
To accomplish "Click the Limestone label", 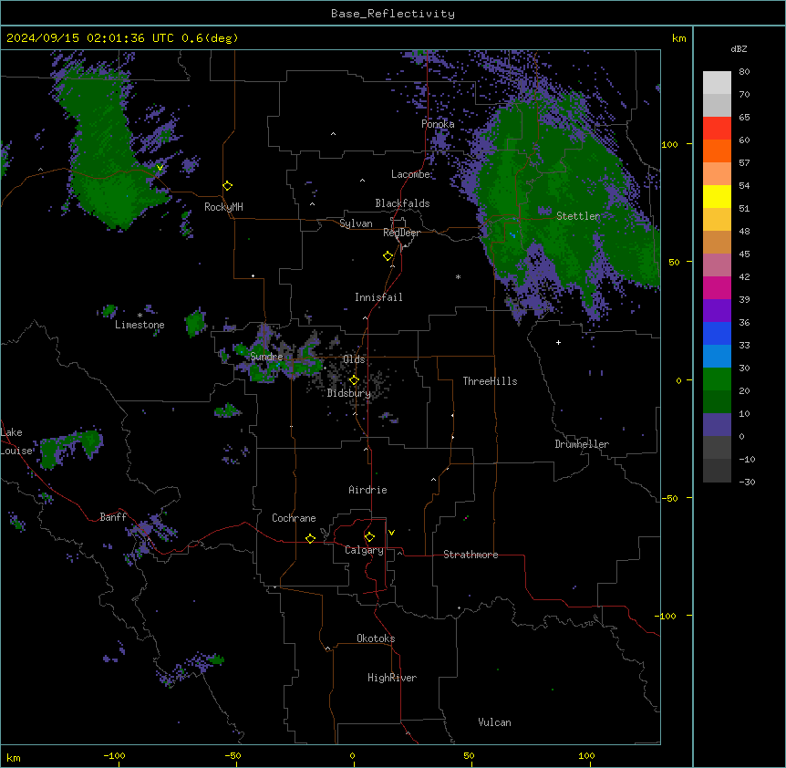I will point(140,325).
